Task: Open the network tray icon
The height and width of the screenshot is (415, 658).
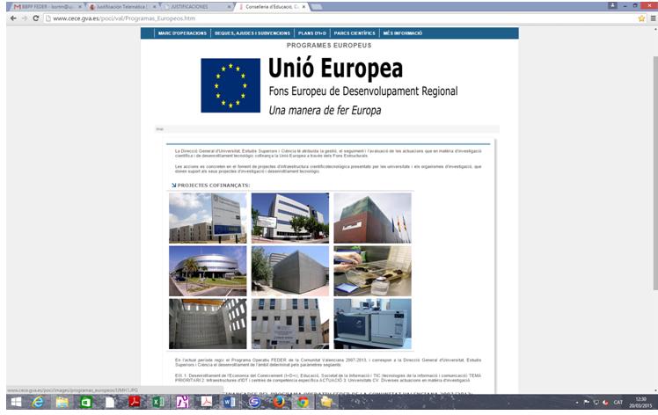Action: click(596, 403)
